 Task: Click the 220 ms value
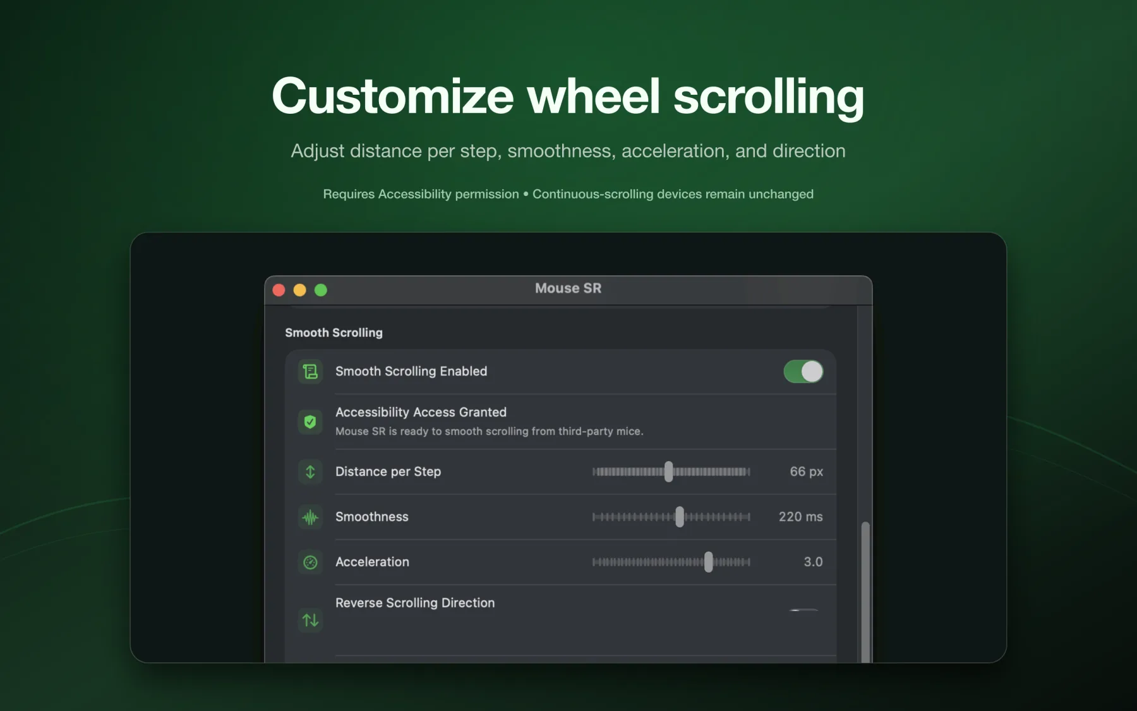pyautogui.click(x=801, y=517)
